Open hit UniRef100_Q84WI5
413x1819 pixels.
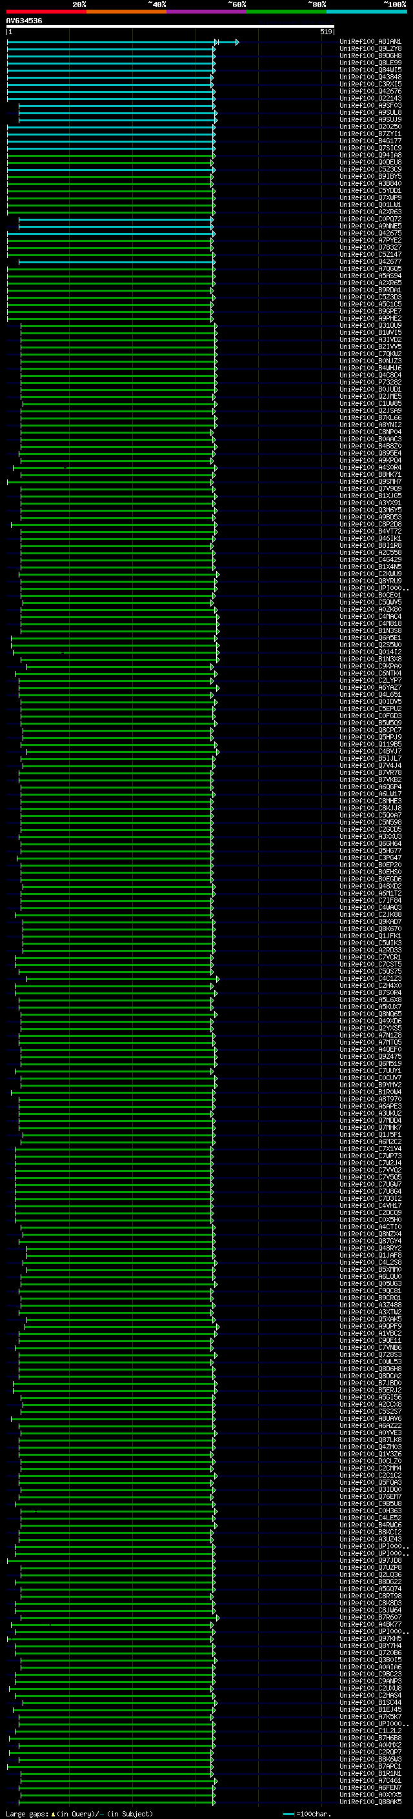pyautogui.click(x=370, y=70)
